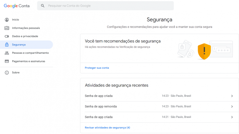Viewport: 239px width, 134px height.
Task: Click the Proteger sua conta link
Action: tap(97, 68)
